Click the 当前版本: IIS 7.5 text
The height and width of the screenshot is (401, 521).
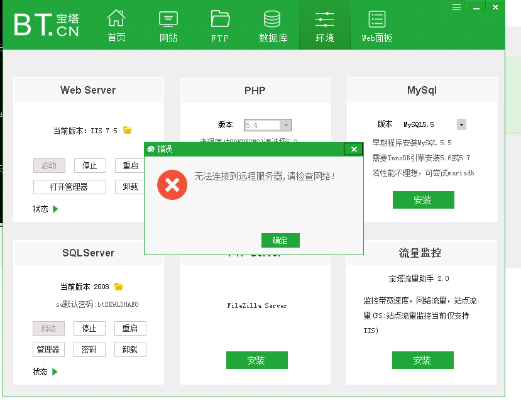tap(85, 131)
